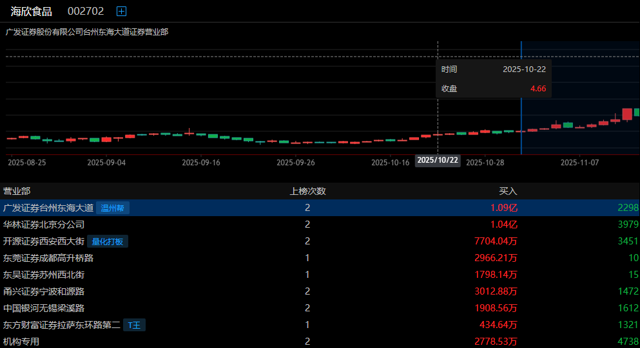
Task: Add 海欣食品 to watchlist with plus icon
Action: click(x=121, y=12)
